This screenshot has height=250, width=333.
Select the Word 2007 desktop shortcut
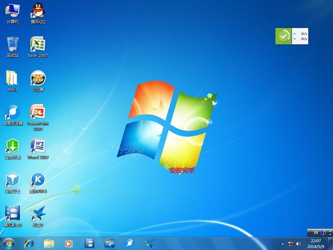pyautogui.click(x=38, y=149)
